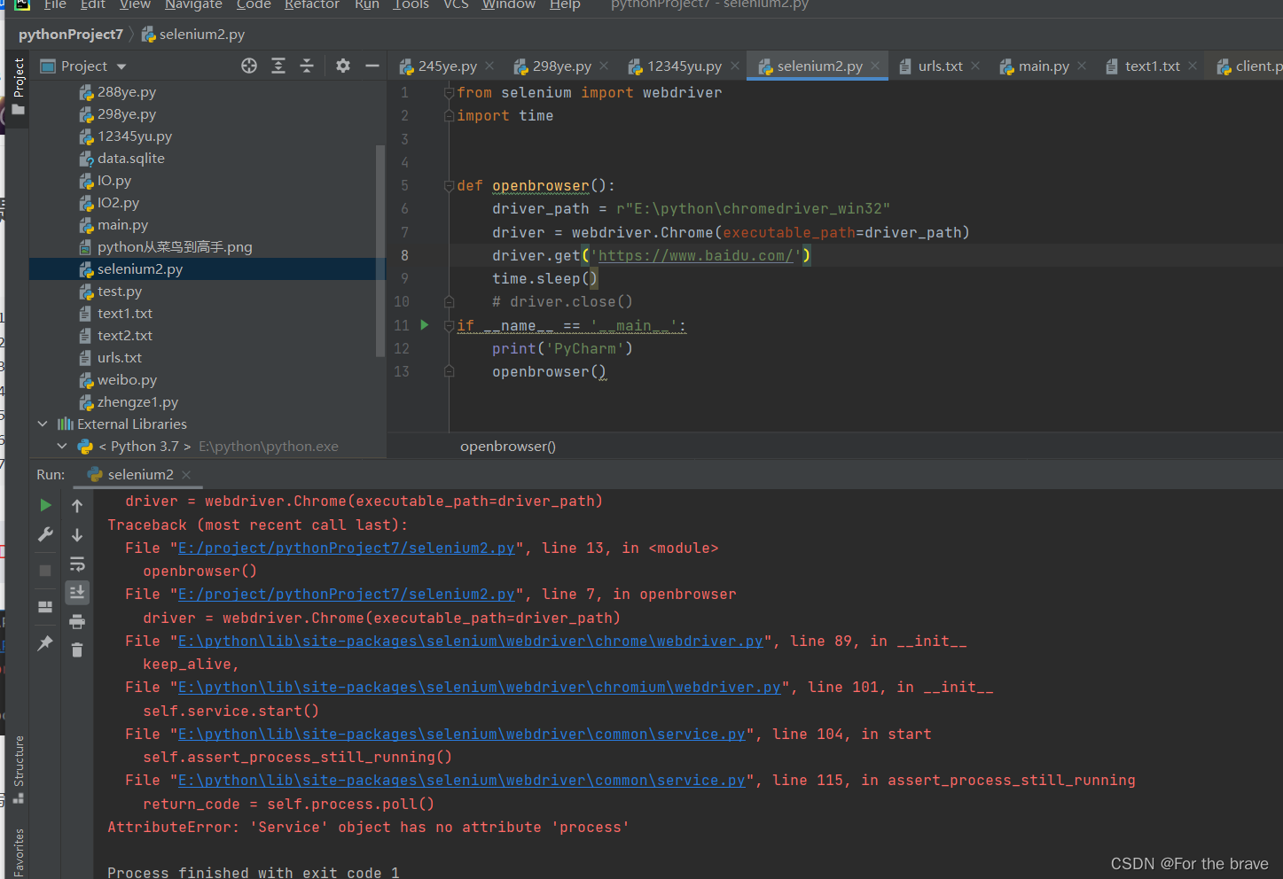This screenshot has width=1283, height=879.
Task: Click Expand All in Project panel
Action: pyautogui.click(x=278, y=66)
